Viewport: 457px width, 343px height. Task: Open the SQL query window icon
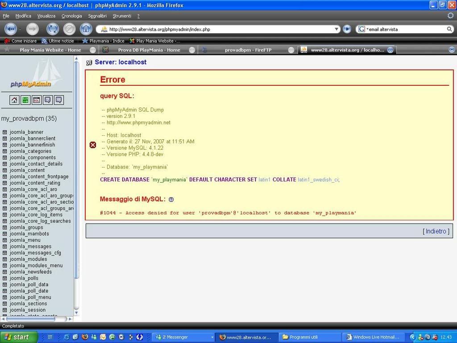click(x=37, y=100)
